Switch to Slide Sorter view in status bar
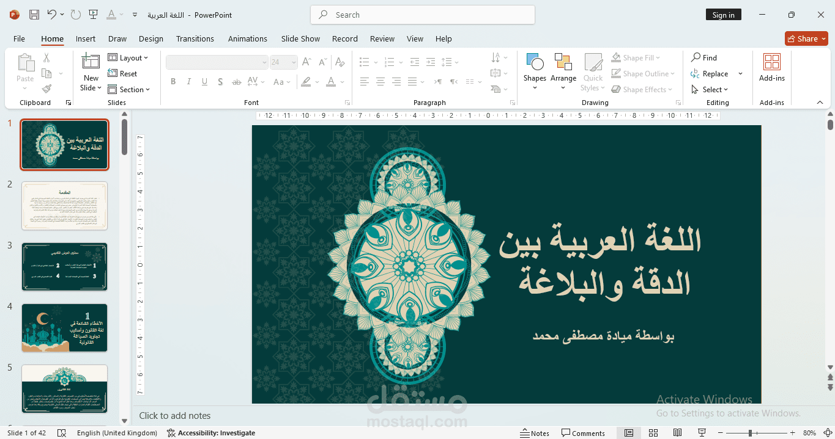The height and width of the screenshot is (439, 835). pyautogui.click(x=653, y=432)
